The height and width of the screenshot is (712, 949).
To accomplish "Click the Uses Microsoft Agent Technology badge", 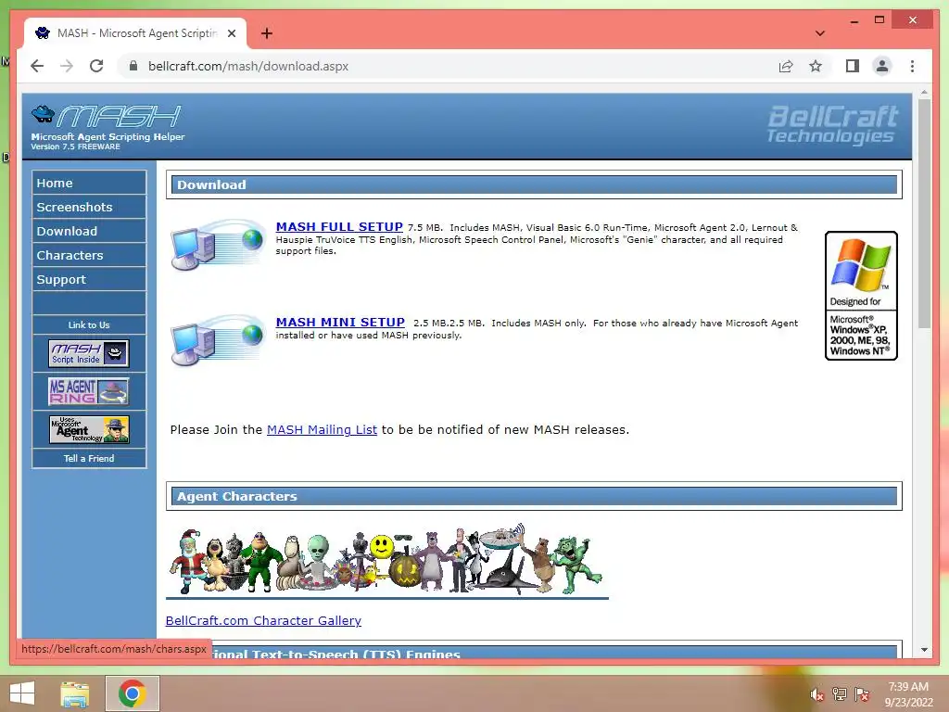I will coord(88,428).
